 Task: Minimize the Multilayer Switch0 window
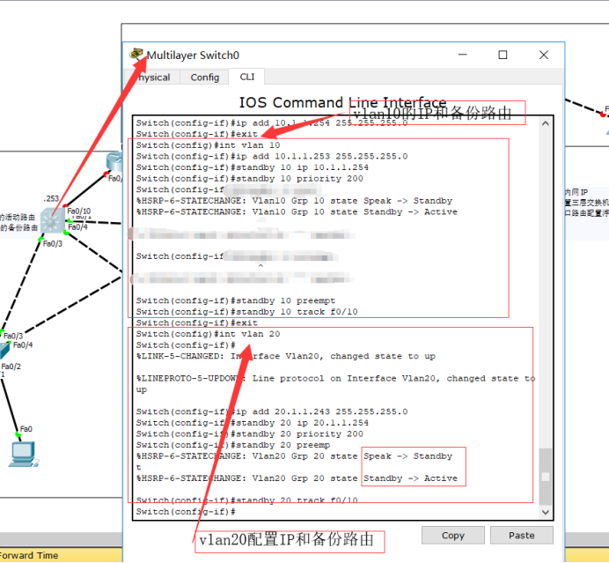coord(463,55)
